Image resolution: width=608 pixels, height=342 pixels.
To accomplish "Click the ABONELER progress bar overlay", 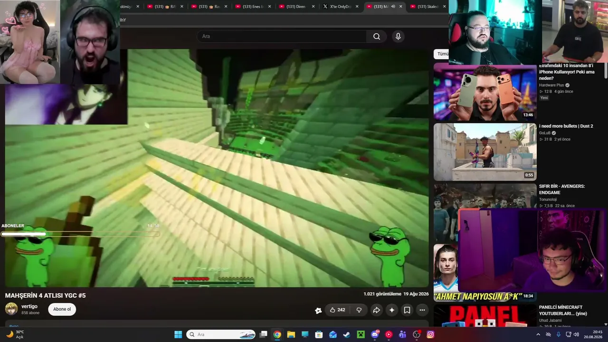I will pos(80,234).
